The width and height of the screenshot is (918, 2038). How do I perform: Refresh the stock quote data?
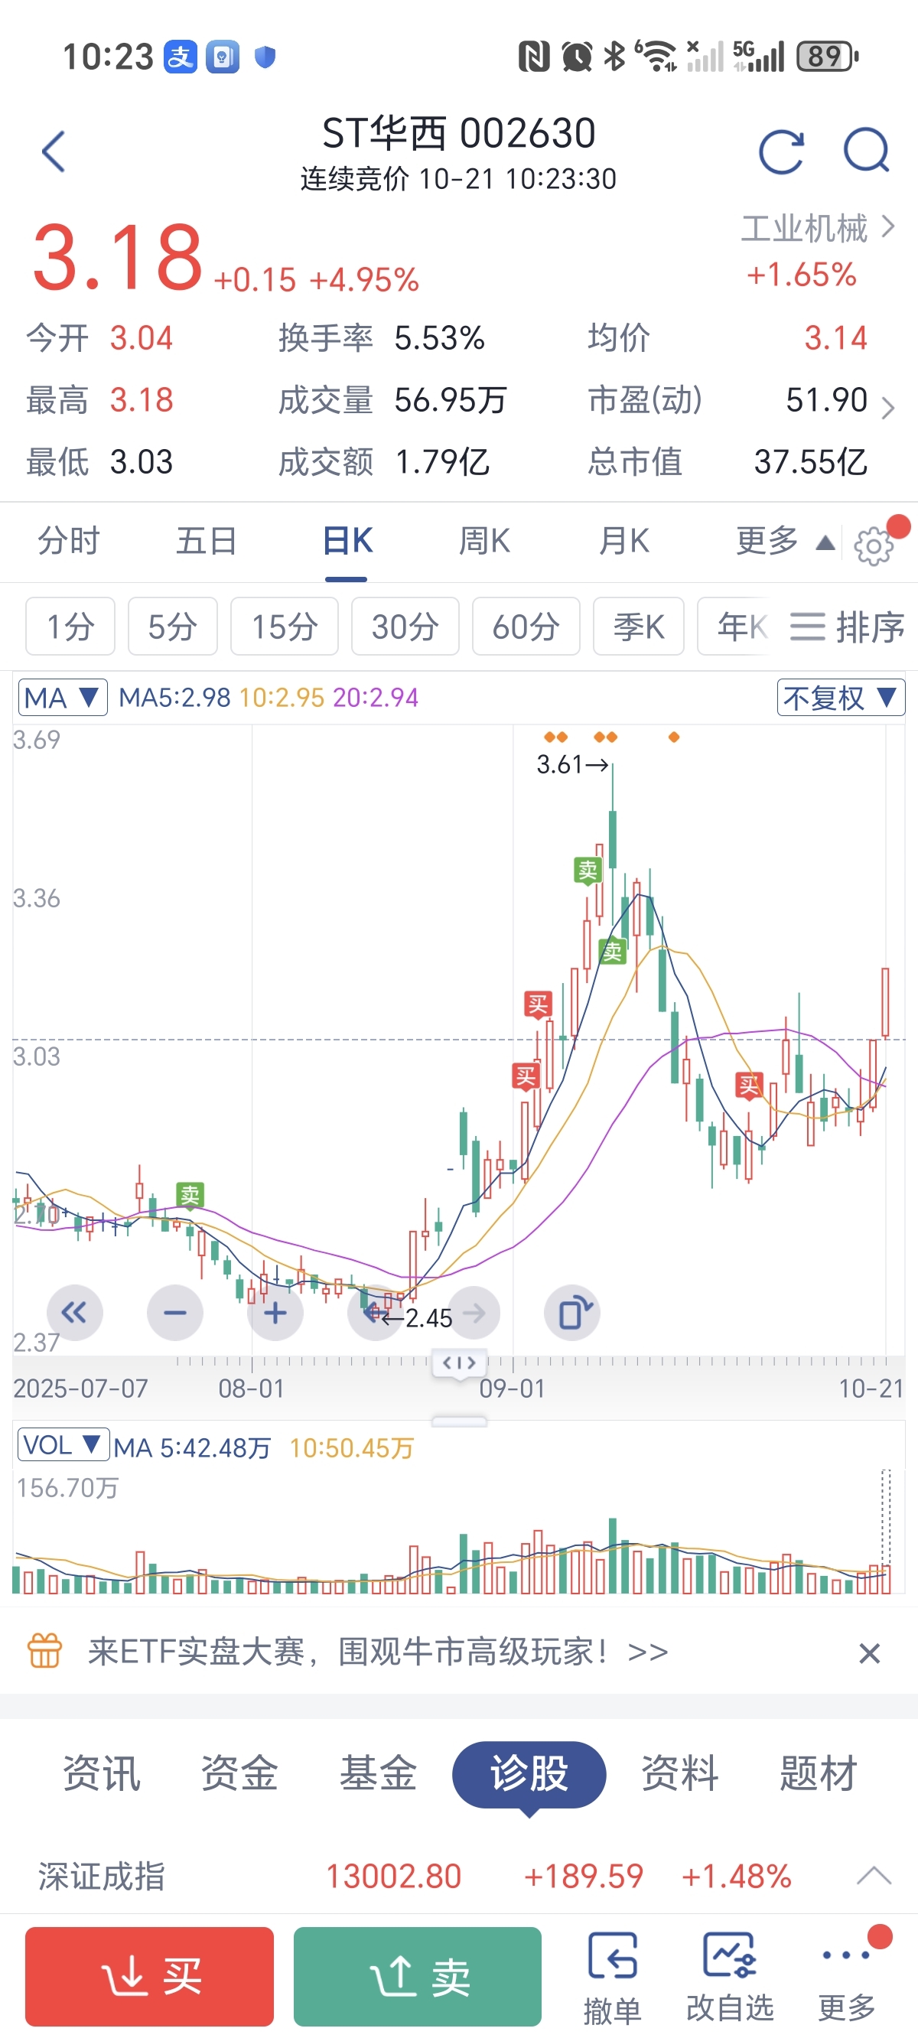pos(780,151)
